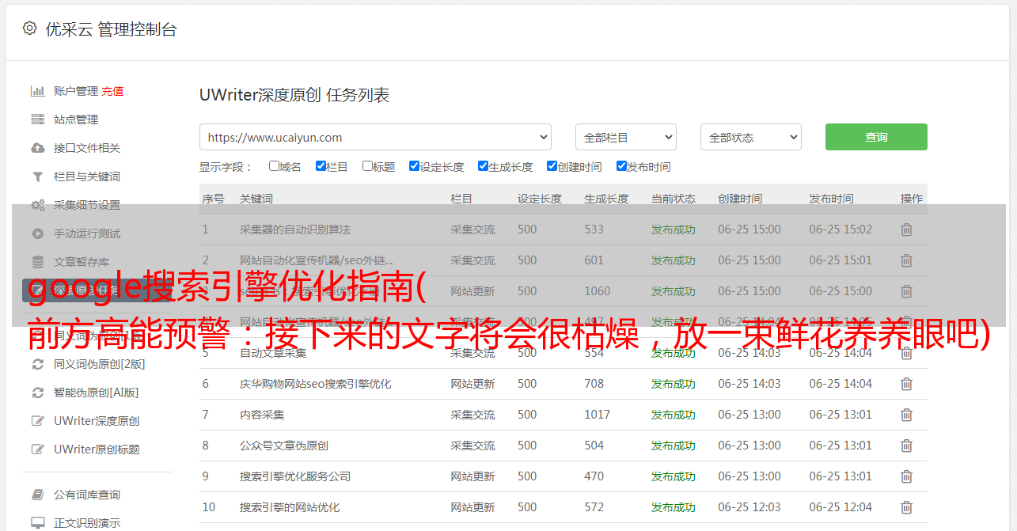The width and height of the screenshot is (1017, 531).
Task: Click 账户管理 sidebar link
Action: pyautogui.click(x=76, y=91)
